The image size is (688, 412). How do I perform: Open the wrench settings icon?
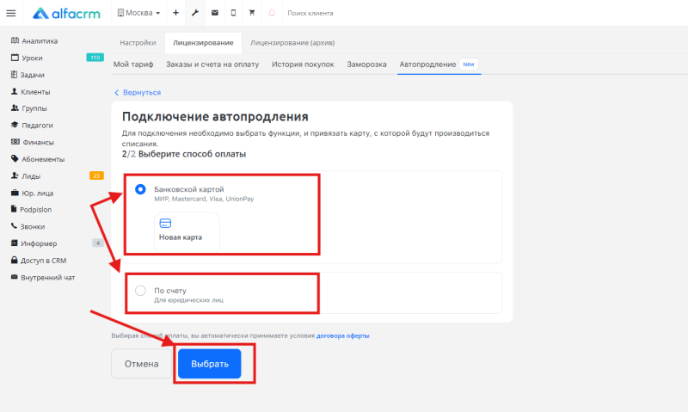pos(195,13)
